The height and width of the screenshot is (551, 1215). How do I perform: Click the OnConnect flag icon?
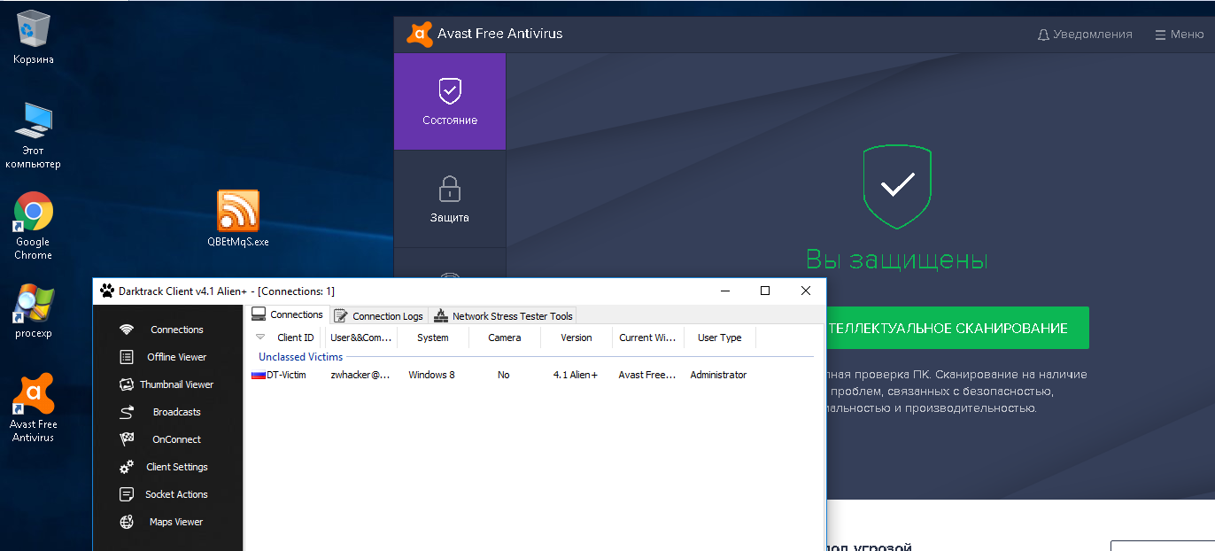127,439
